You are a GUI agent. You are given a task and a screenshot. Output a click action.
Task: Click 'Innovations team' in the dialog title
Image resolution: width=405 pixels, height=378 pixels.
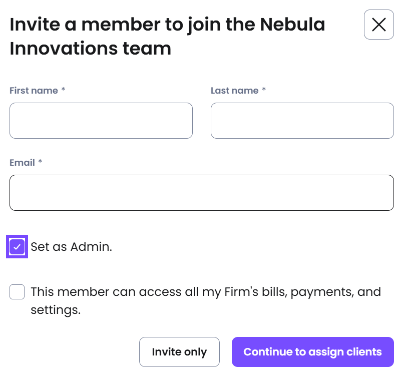pos(91,49)
